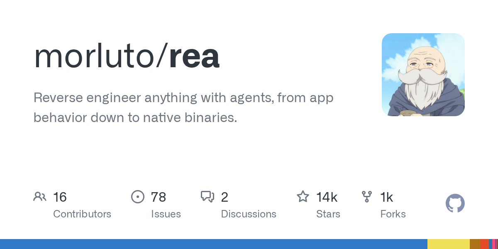
Task: Click the repository description text
Action: pyautogui.click(x=183, y=107)
